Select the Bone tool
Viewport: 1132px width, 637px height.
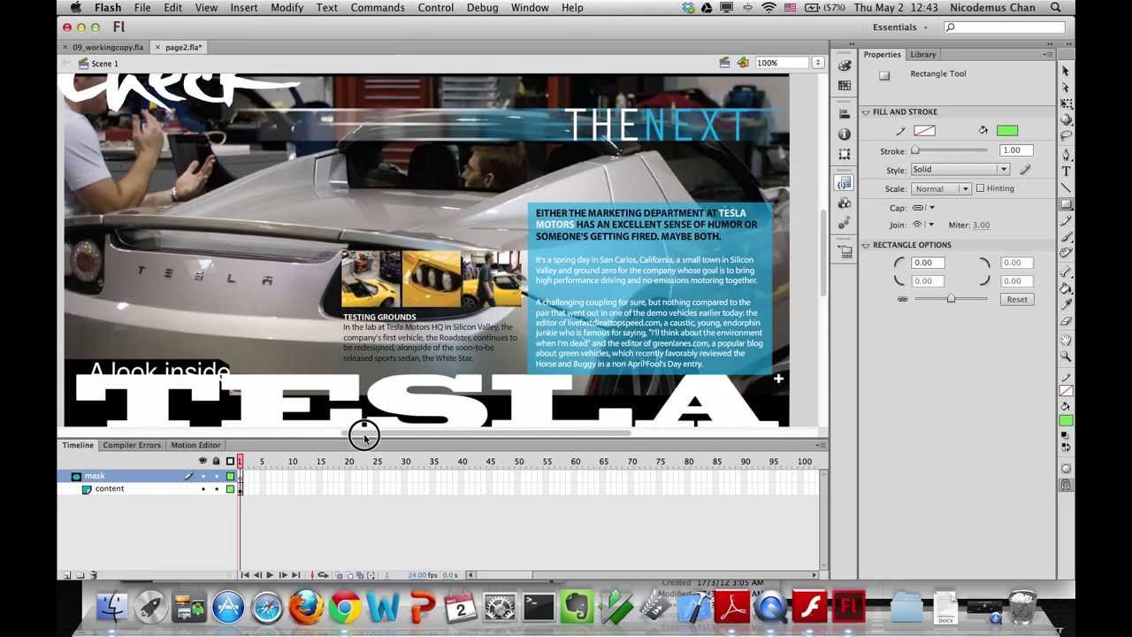point(1066,271)
